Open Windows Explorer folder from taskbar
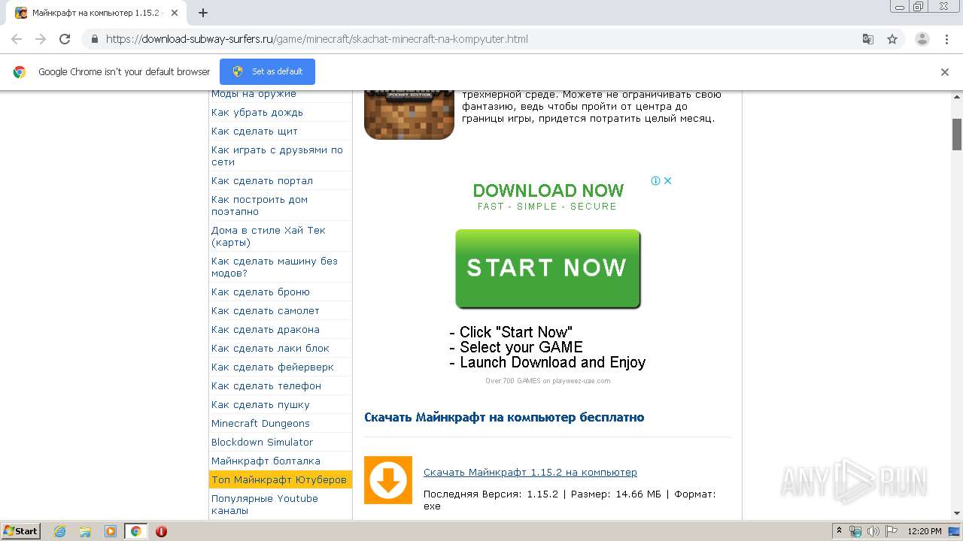This screenshot has height=541, width=963. [x=85, y=531]
